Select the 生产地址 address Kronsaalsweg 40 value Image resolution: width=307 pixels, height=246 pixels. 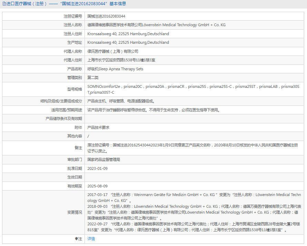click(128, 42)
